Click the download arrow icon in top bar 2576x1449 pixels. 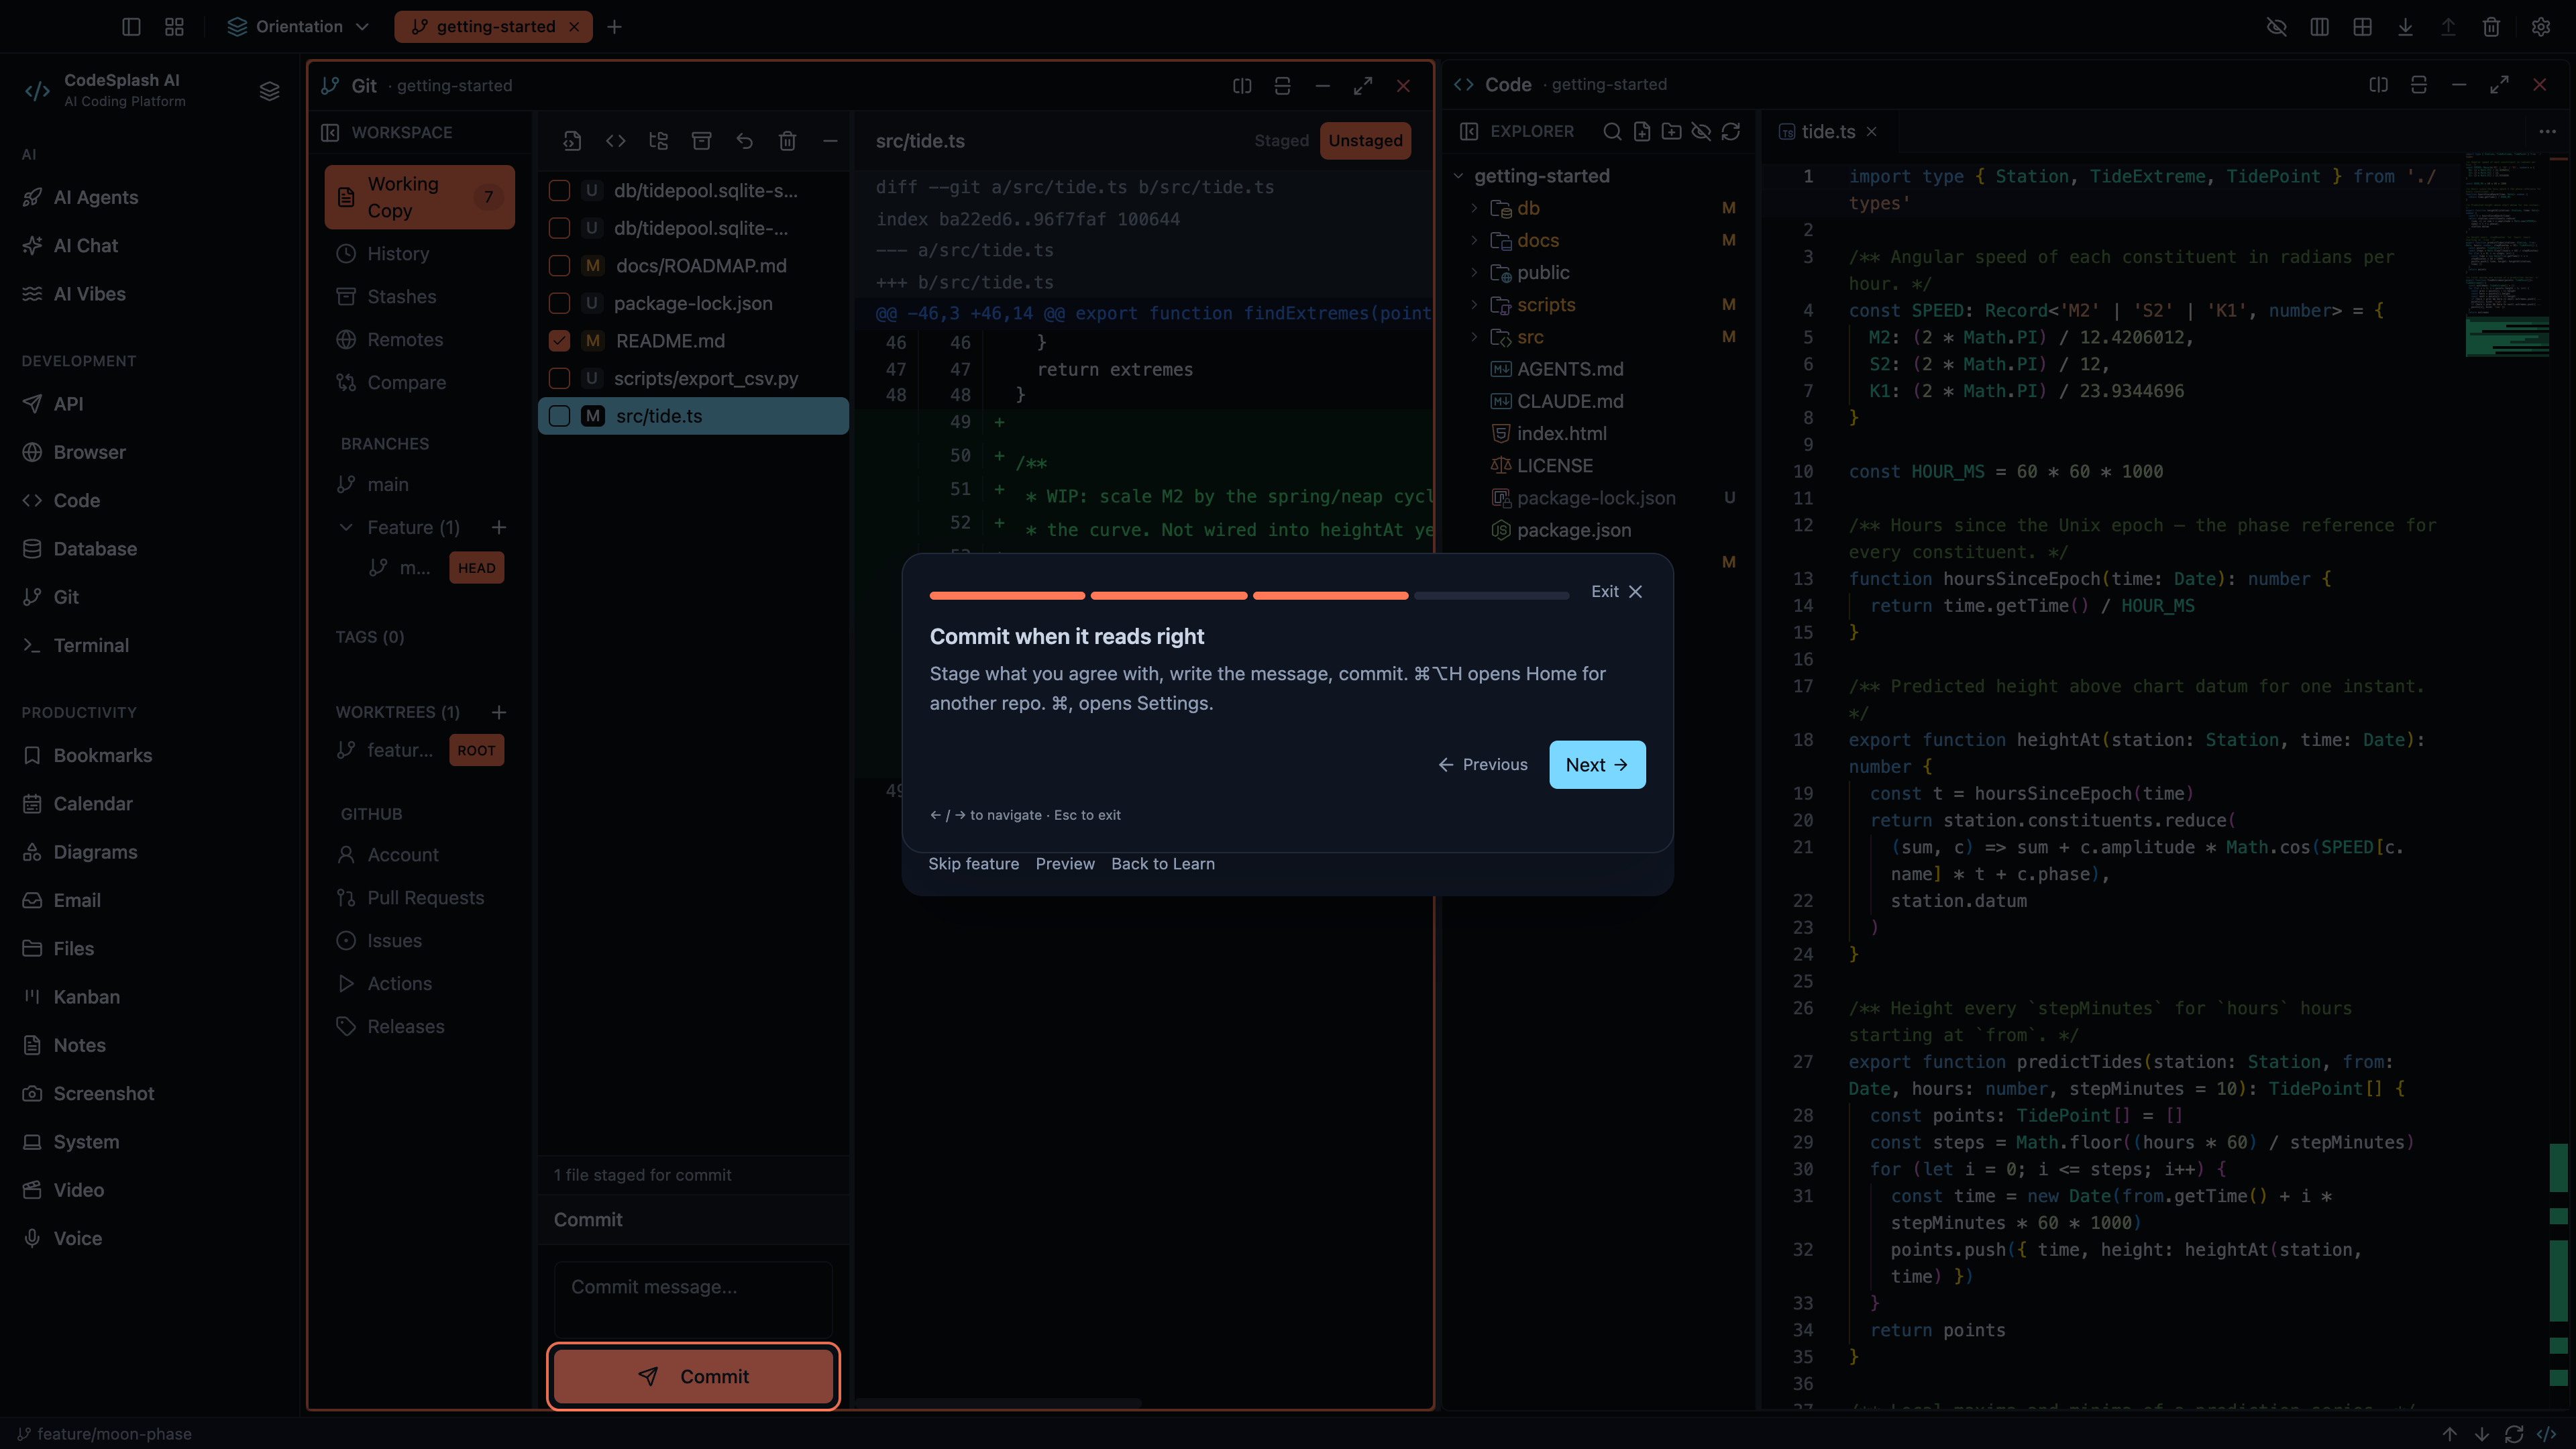coord(2405,27)
